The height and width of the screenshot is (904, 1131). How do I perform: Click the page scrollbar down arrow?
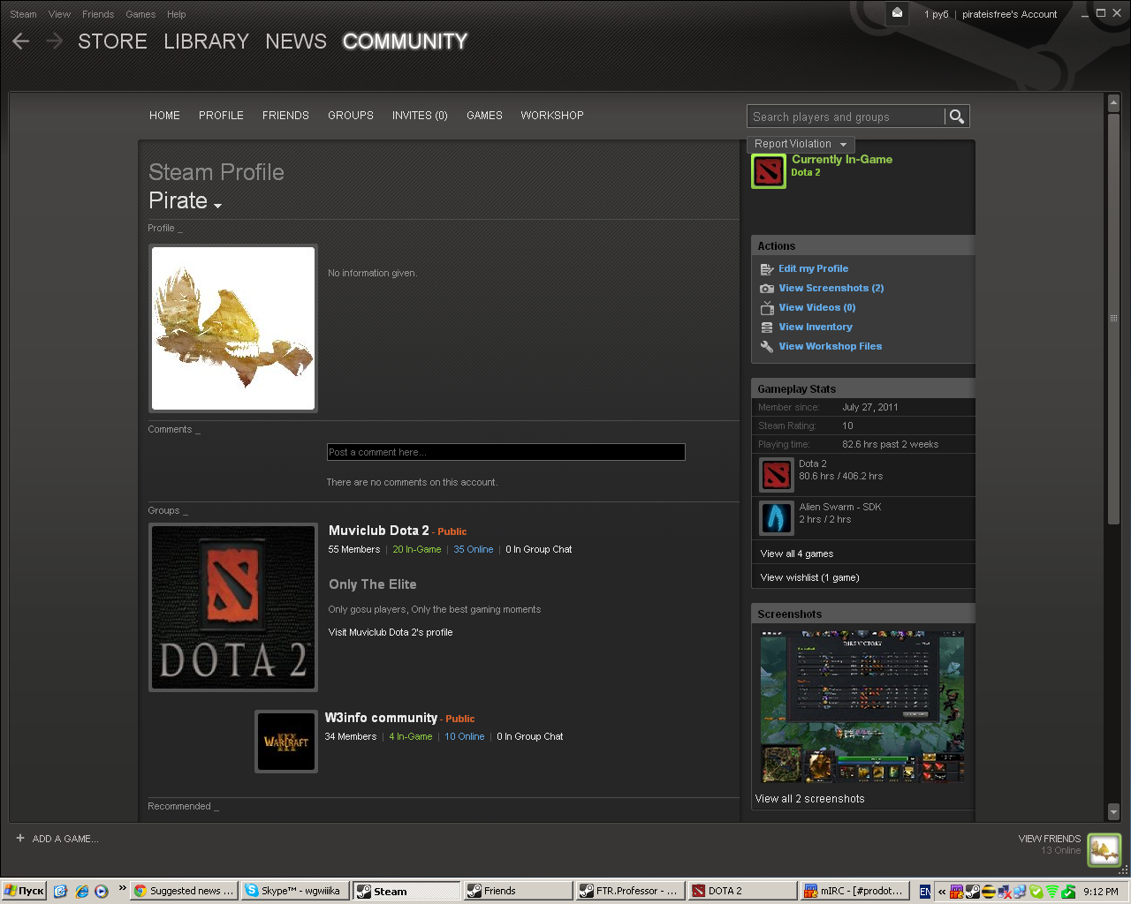[x=1113, y=812]
